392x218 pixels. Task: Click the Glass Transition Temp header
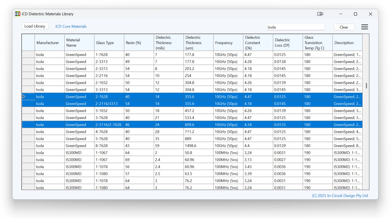(x=318, y=43)
